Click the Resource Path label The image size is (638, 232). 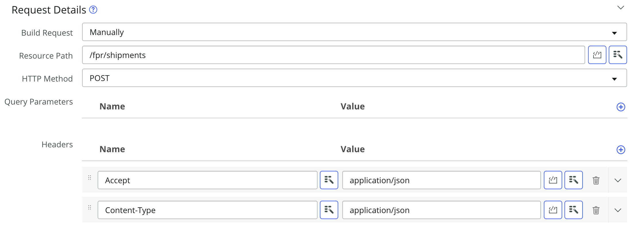(x=46, y=56)
